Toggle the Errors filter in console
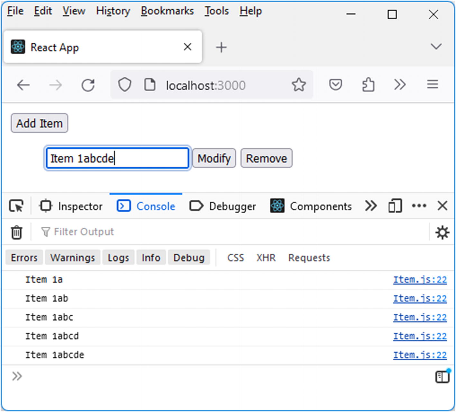This screenshot has height=412, width=456. click(24, 258)
